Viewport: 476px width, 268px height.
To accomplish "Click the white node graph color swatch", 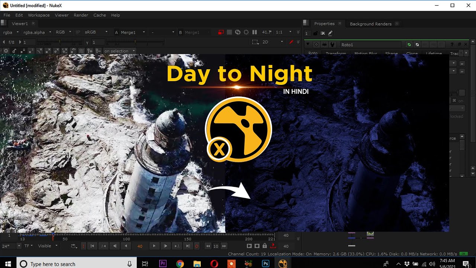I will [x=417, y=45].
